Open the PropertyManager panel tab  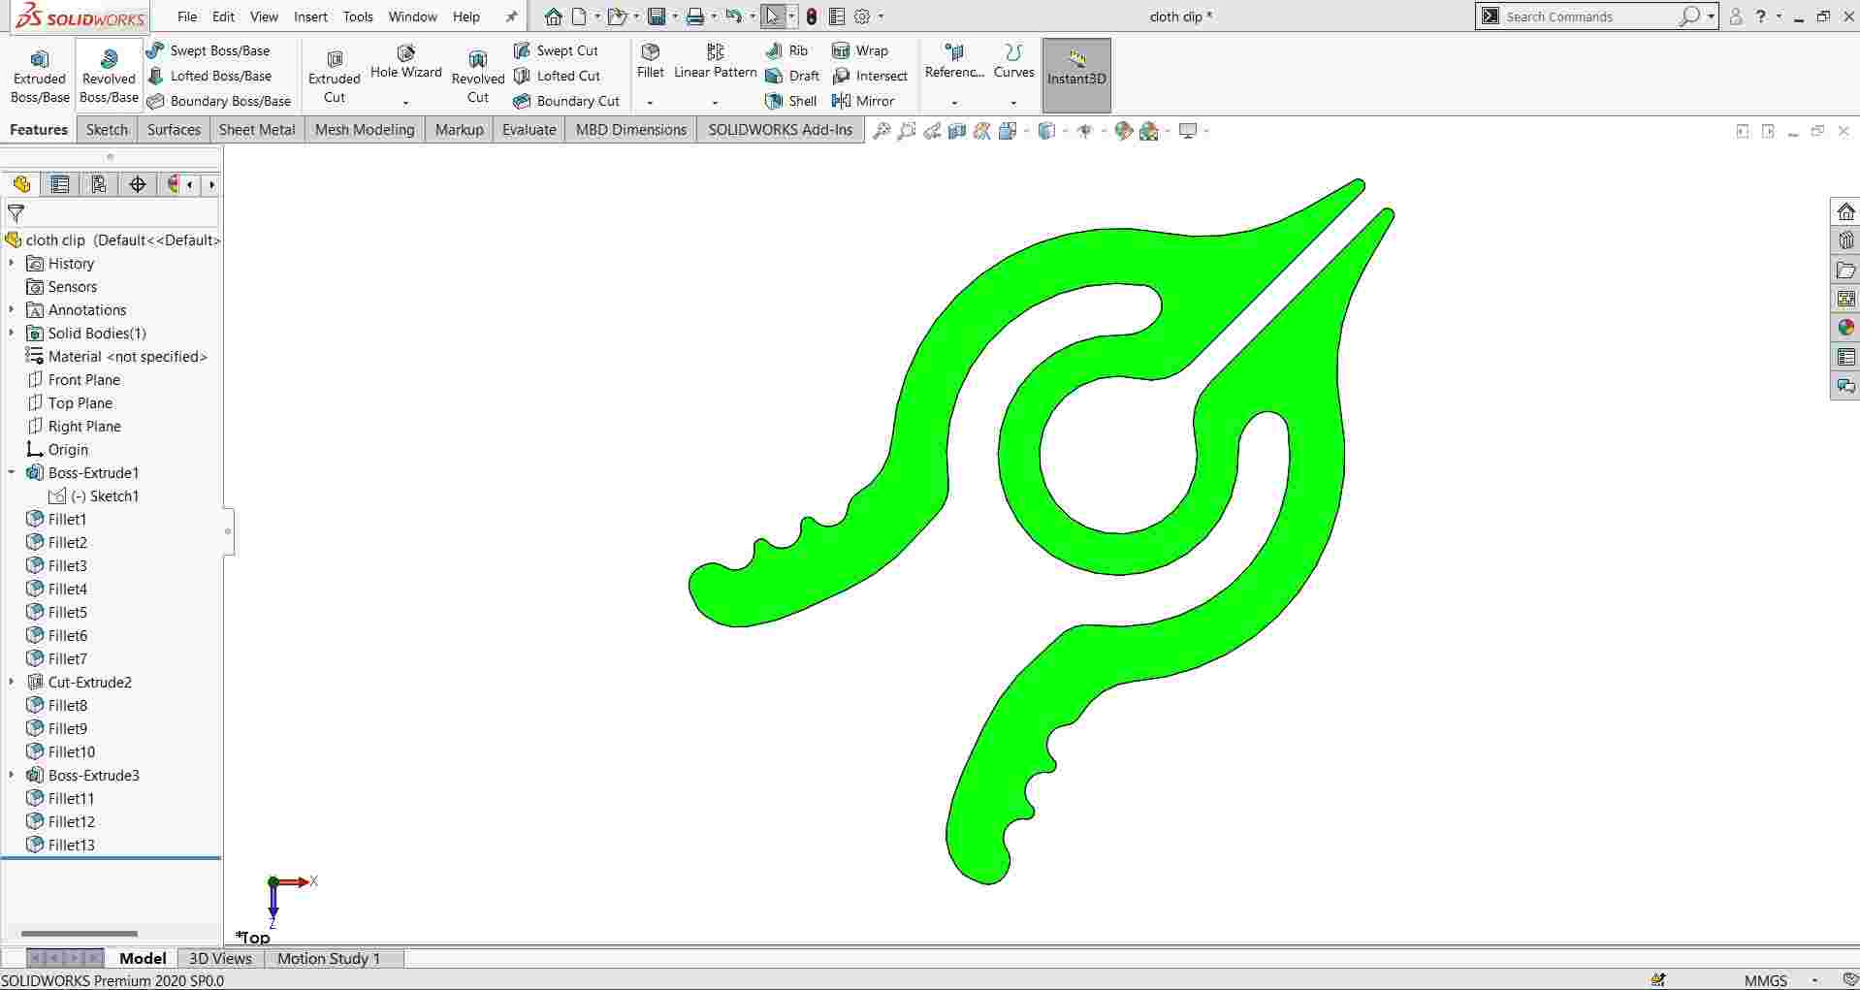(x=60, y=184)
